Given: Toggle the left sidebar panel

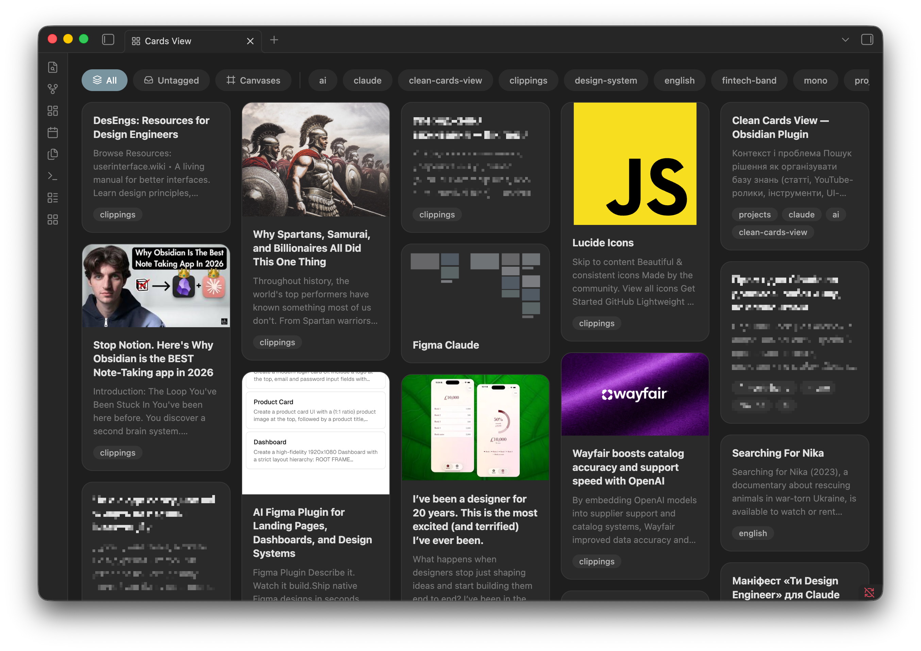Looking at the screenshot, I should click(108, 40).
